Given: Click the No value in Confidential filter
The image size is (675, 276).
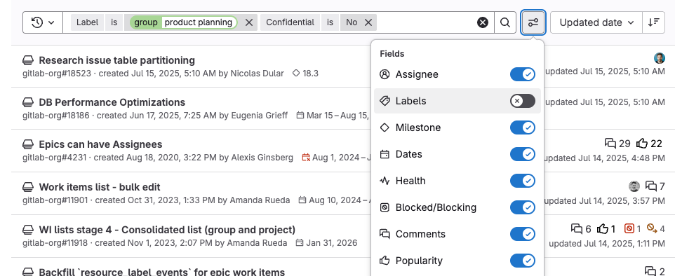Looking at the screenshot, I should tap(352, 22).
